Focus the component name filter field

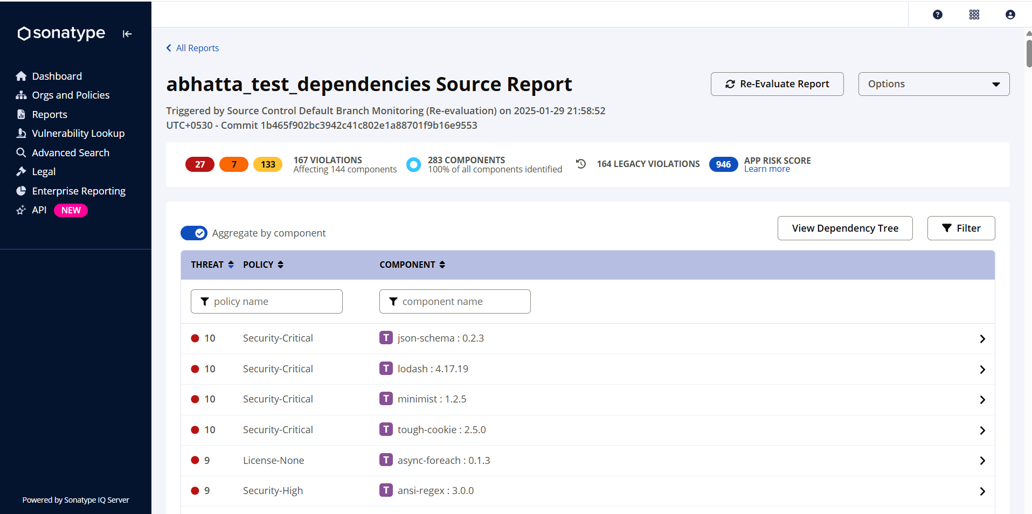tap(455, 301)
